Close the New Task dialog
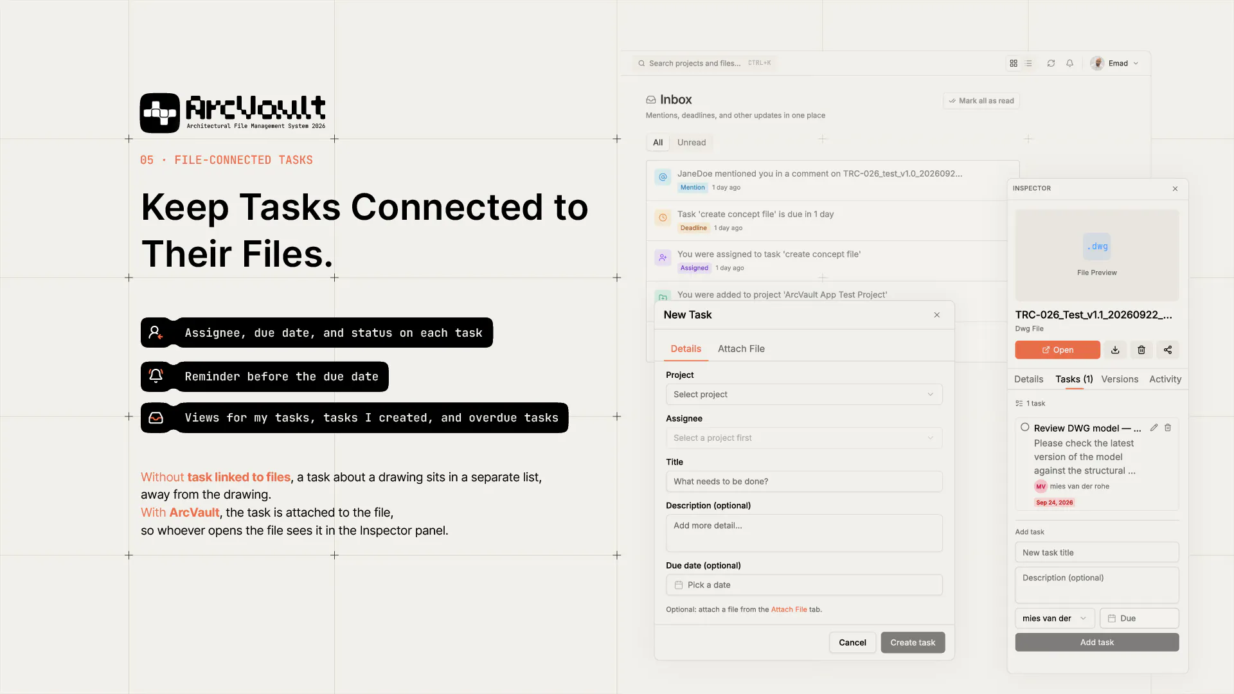1234x694 pixels. (937, 315)
